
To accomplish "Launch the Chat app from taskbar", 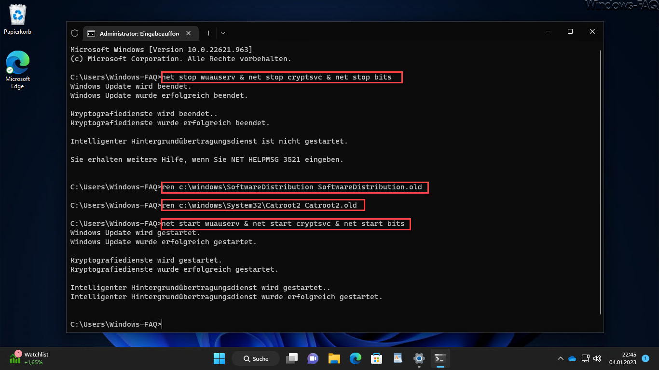I will (313, 358).
